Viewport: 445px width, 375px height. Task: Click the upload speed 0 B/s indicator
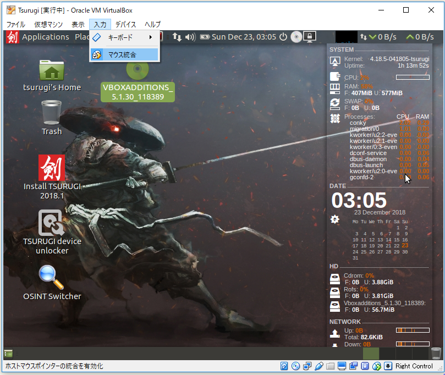point(420,37)
